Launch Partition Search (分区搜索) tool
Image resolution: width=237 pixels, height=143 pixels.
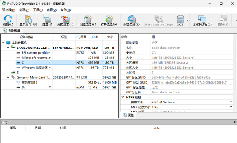[65, 20]
